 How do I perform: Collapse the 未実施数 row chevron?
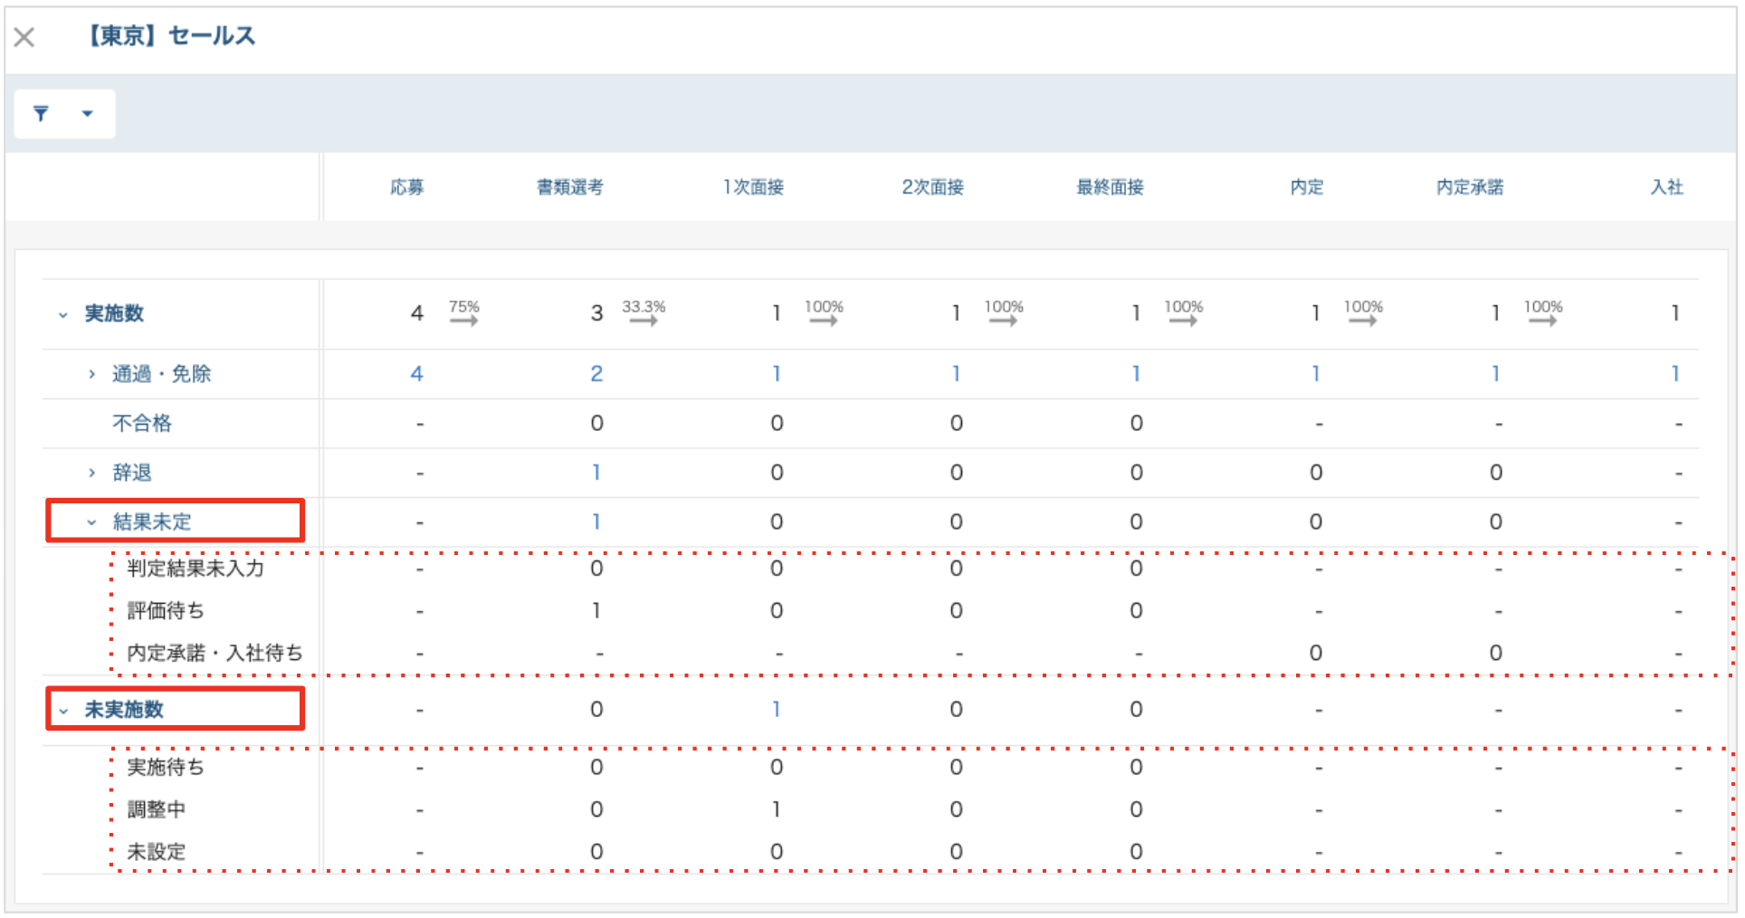click(63, 711)
